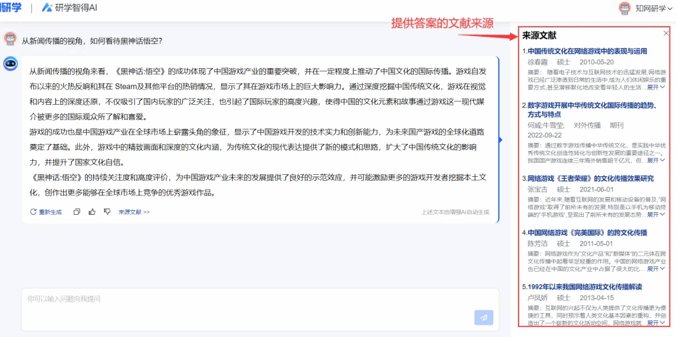Open 来源文献 >> link below the answer

(134, 212)
